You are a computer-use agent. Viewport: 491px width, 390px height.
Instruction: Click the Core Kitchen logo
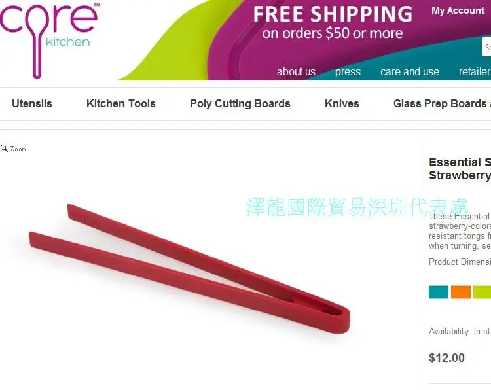click(50, 39)
